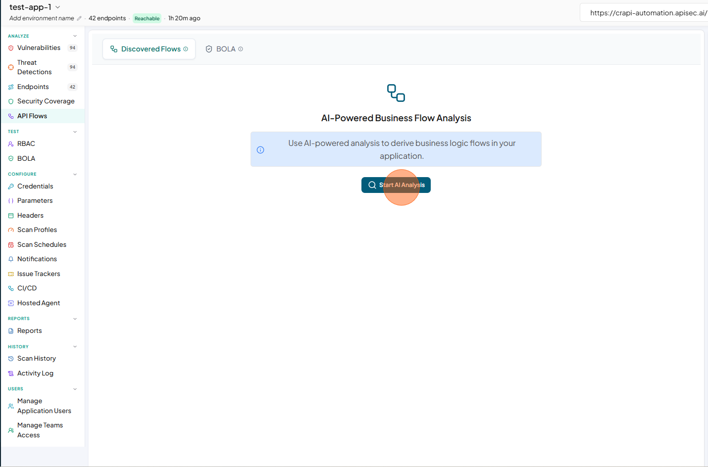Collapse the CONFIGURE section chevron
The image size is (708, 467).
[75, 174]
